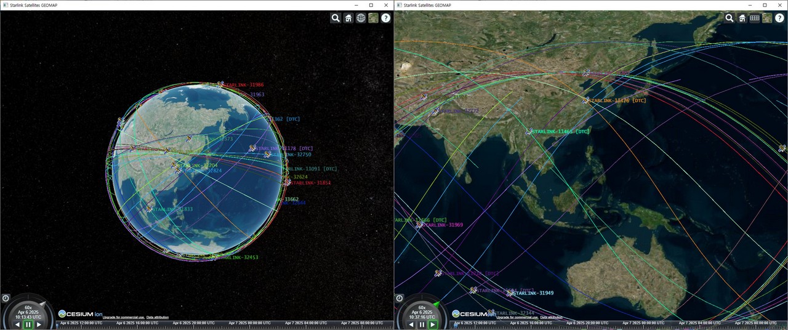Open 'Data attribution' link in right window

coord(552,318)
